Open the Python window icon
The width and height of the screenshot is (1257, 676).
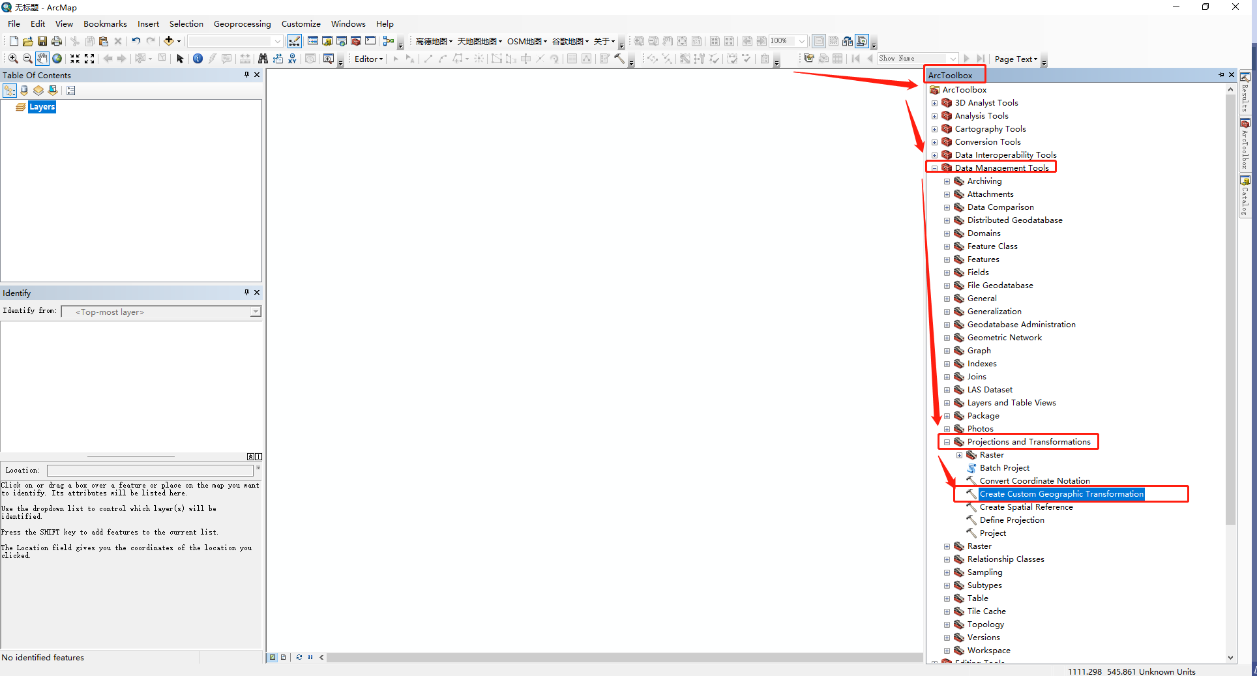[370, 41]
